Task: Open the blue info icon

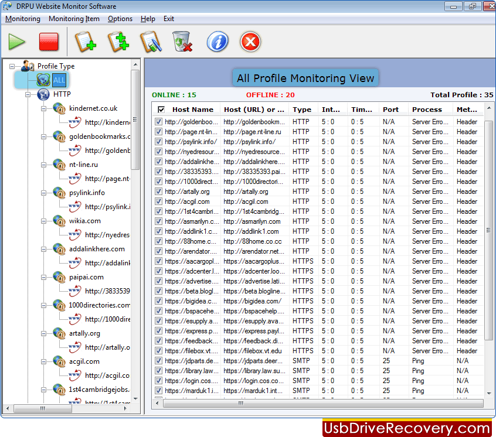Action: 218,42
